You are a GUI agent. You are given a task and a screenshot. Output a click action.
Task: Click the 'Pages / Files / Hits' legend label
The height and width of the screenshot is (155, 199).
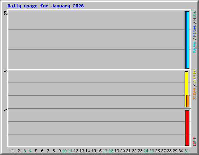[x=194, y=32]
